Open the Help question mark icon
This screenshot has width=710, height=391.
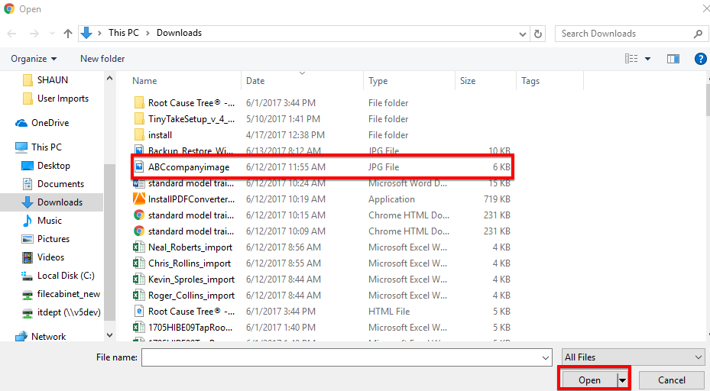click(x=700, y=59)
